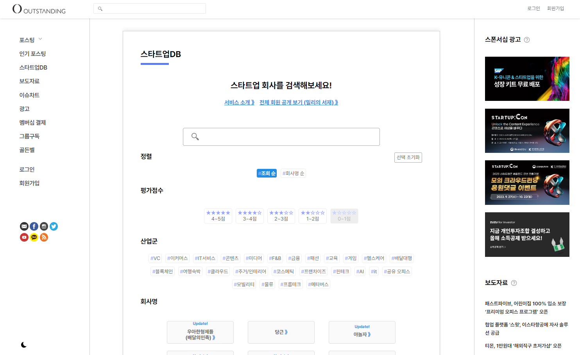Viewport: 580px width, 355px height.
Task: Select the 0~1점 rating filter
Action: click(344, 216)
